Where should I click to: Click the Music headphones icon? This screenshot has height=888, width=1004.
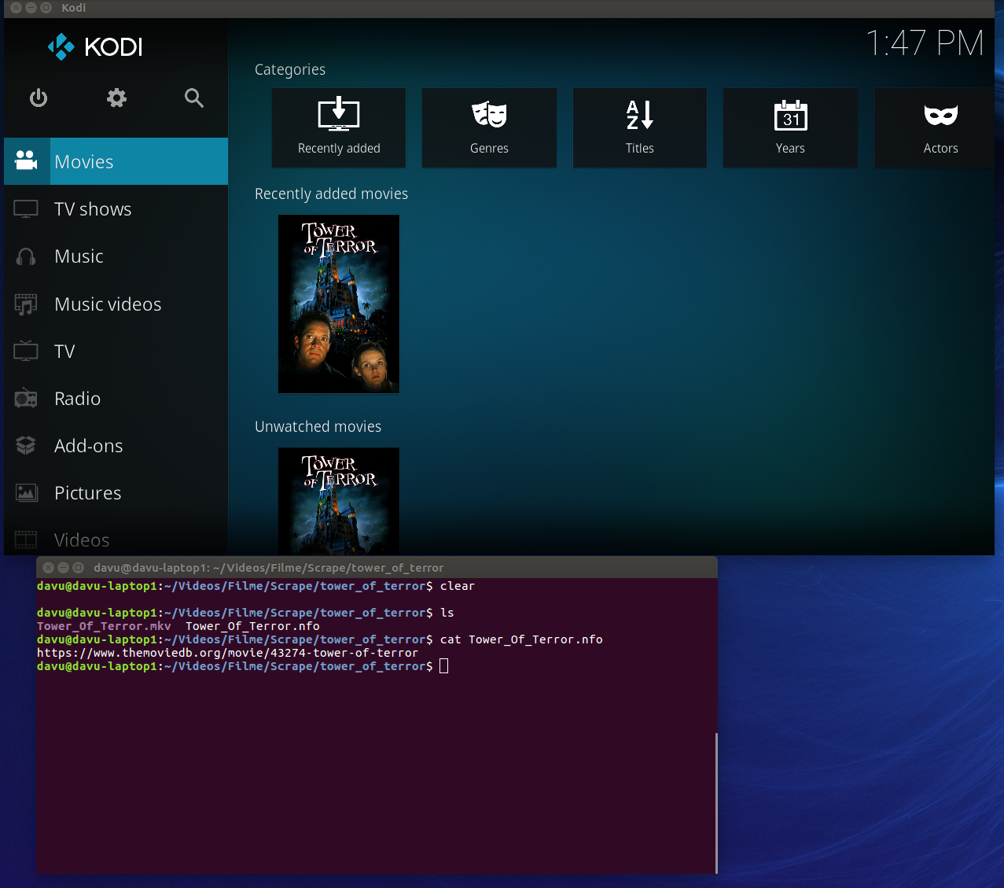(x=26, y=256)
